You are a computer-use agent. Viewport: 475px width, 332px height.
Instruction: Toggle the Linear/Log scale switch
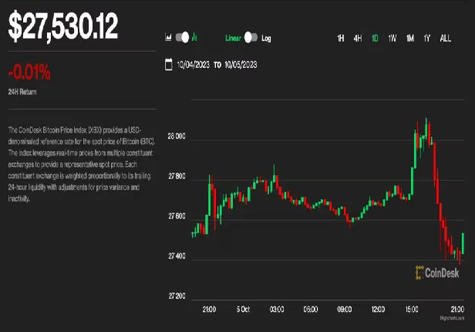click(x=251, y=37)
